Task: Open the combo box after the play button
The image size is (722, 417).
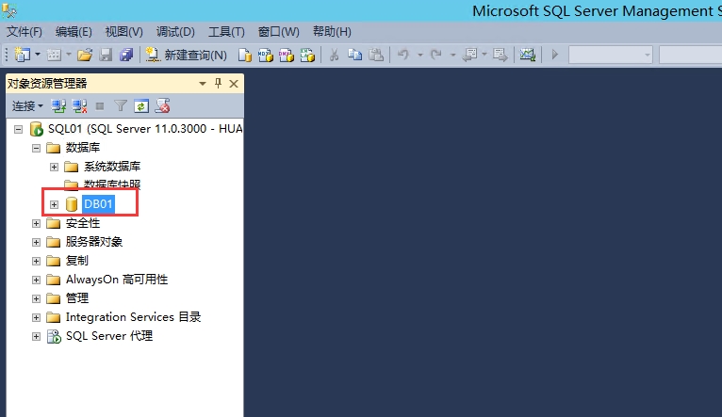Action: coord(611,55)
